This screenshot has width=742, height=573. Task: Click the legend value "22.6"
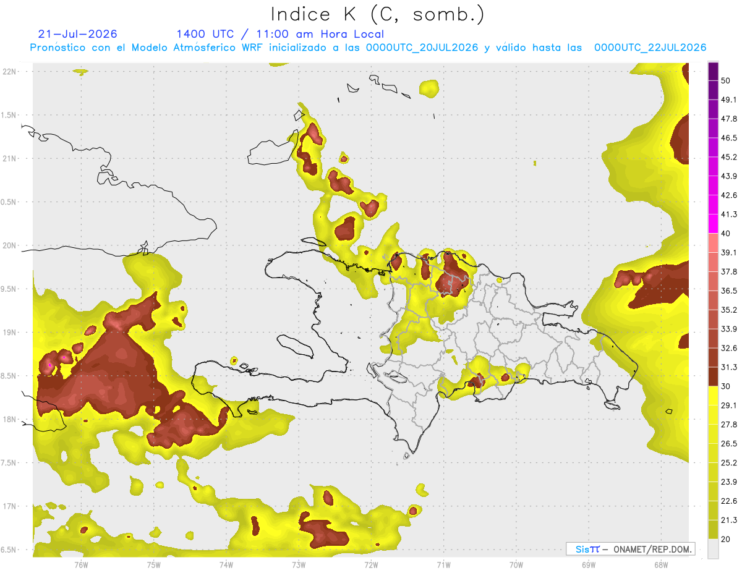(x=728, y=501)
